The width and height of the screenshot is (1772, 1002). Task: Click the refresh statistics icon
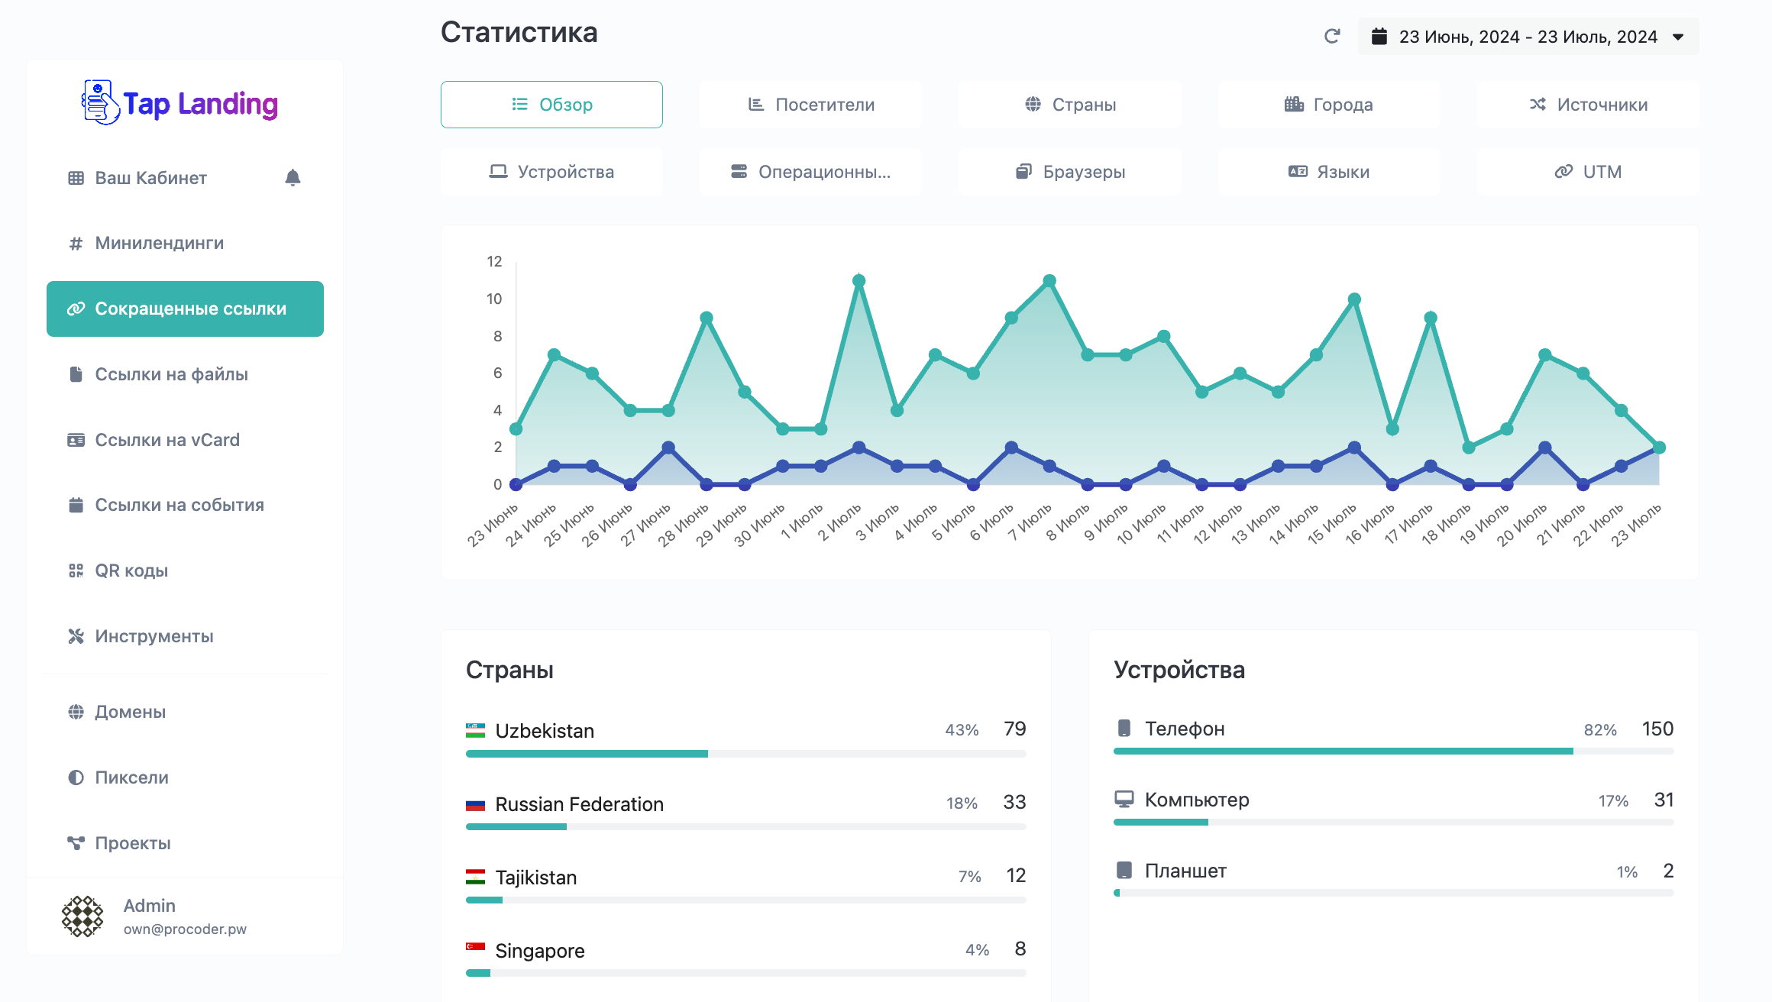click(x=1332, y=37)
